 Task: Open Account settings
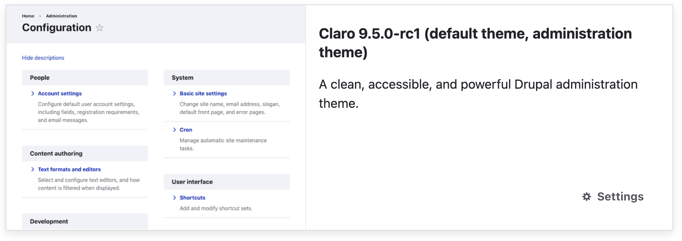(x=60, y=93)
